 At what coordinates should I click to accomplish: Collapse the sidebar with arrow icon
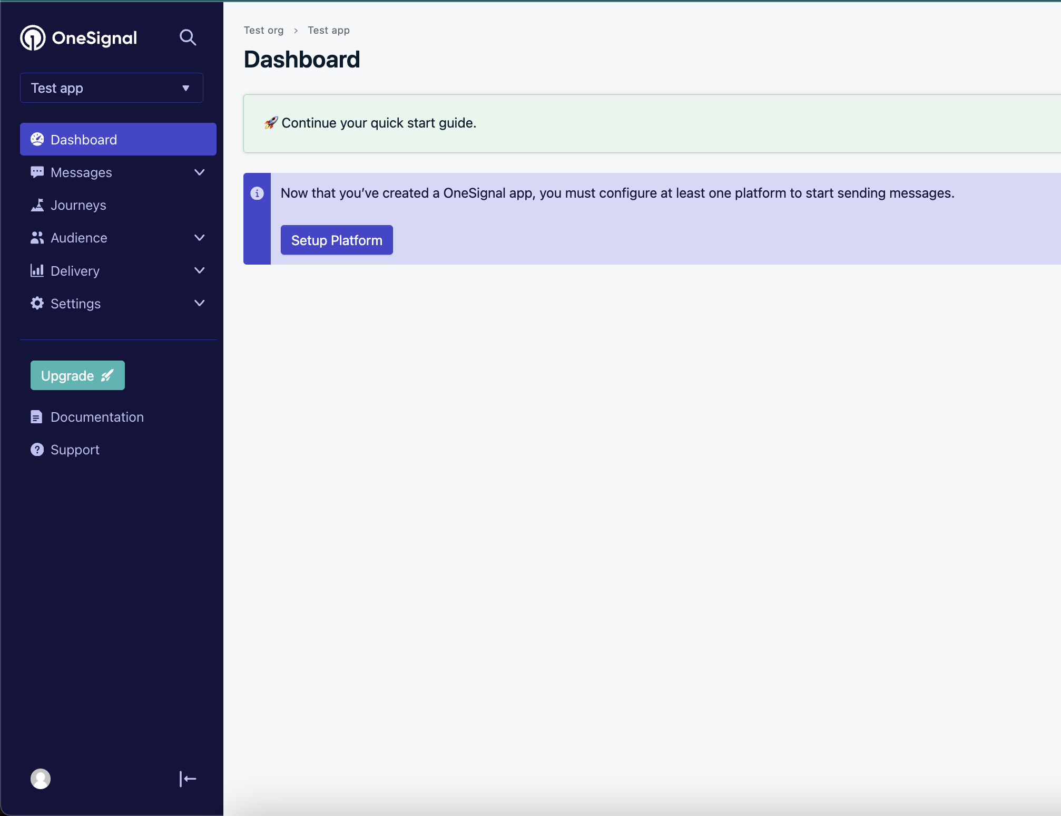point(188,779)
